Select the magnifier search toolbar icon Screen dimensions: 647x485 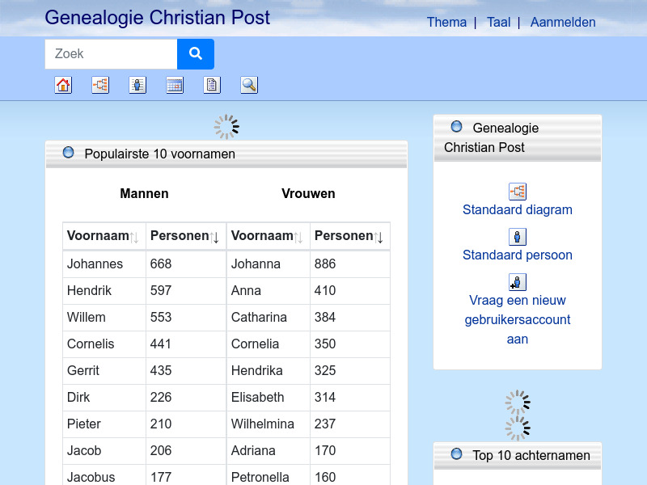click(249, 85)
